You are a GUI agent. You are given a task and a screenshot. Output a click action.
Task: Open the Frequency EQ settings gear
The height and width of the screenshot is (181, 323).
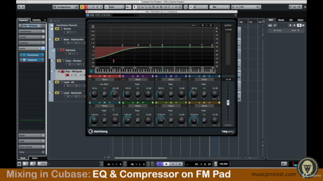(210, 26)
